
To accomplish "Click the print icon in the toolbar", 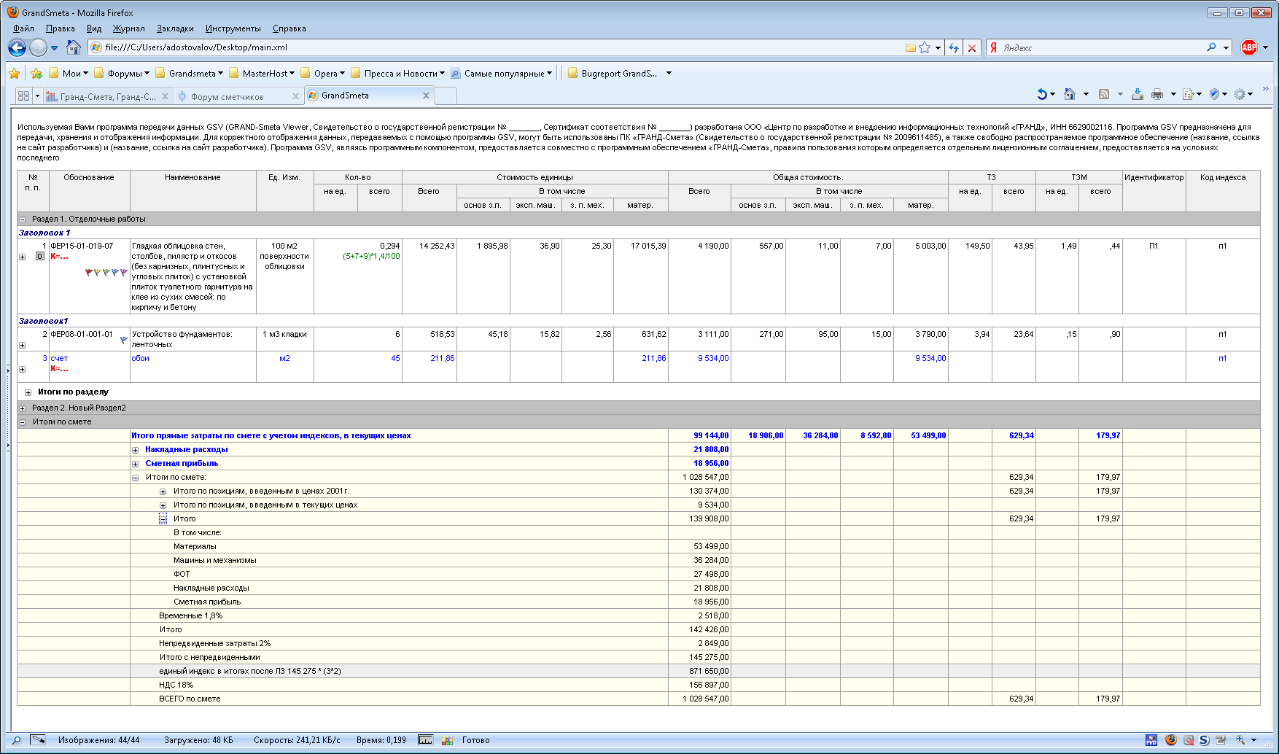I will [x=1156, y=94].
